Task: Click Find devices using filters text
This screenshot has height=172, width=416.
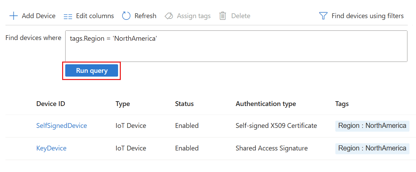Action: click(367, 16)
